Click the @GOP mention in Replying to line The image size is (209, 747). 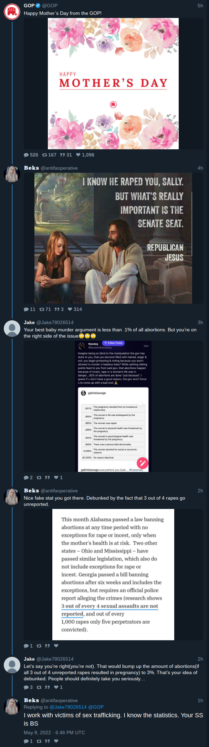(x=96, y=707)
